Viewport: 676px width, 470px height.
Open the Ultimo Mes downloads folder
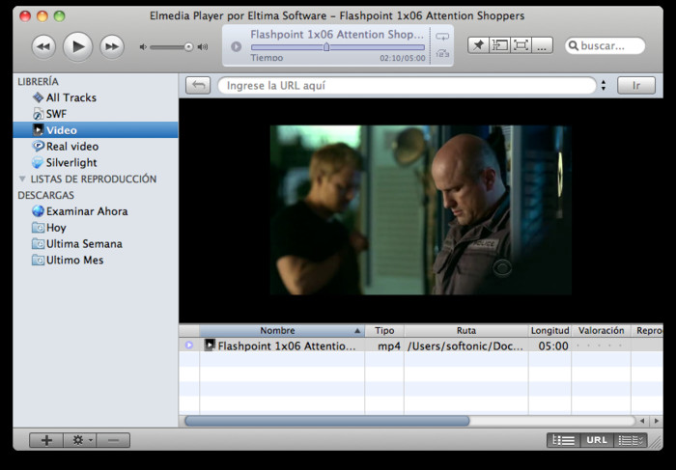coord(96,261)
